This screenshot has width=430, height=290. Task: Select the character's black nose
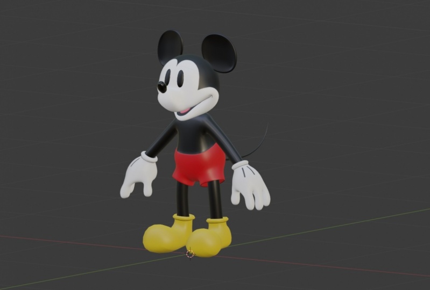point(161,86)
